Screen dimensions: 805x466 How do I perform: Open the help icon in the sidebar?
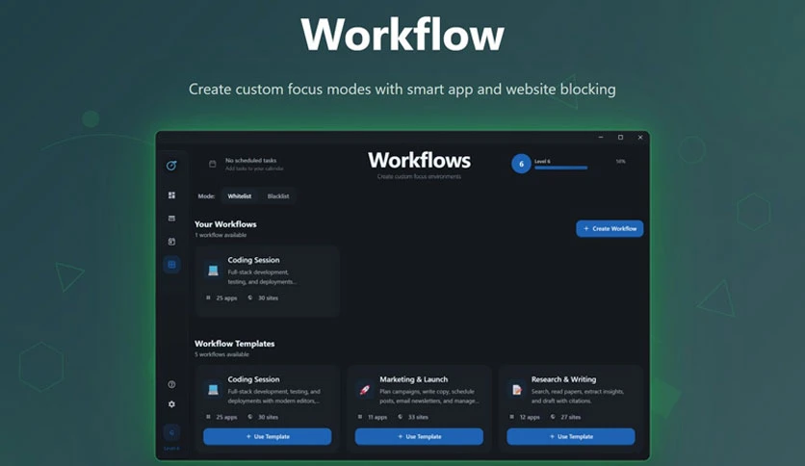click(x=171, y=384)
